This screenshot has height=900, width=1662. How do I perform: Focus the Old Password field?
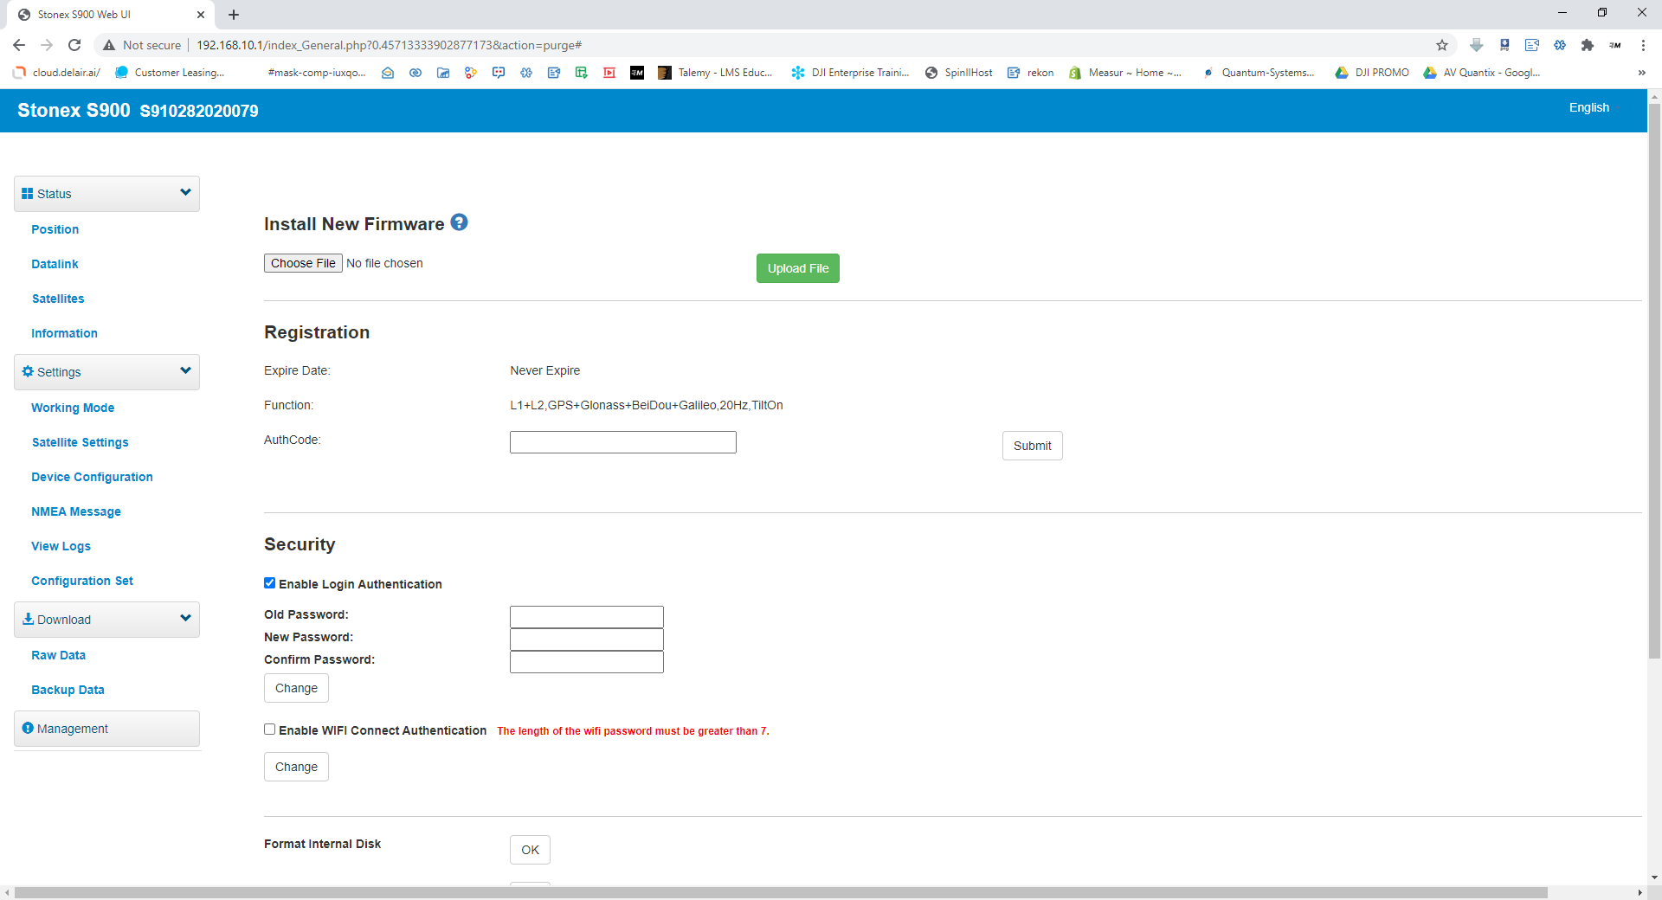[587, 617]
